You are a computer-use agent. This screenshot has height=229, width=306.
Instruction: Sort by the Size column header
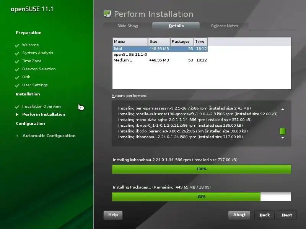[x=159, y=42]
